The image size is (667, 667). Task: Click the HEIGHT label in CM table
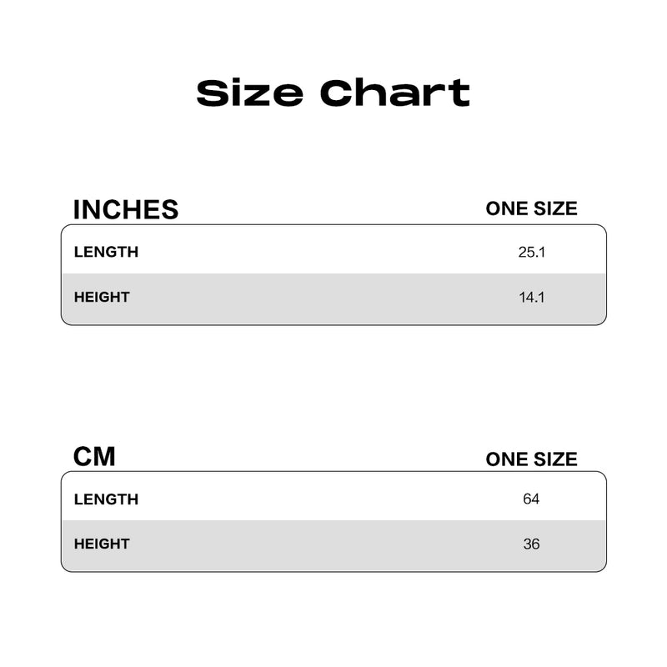pyautogui.click(x=102, y=544)
